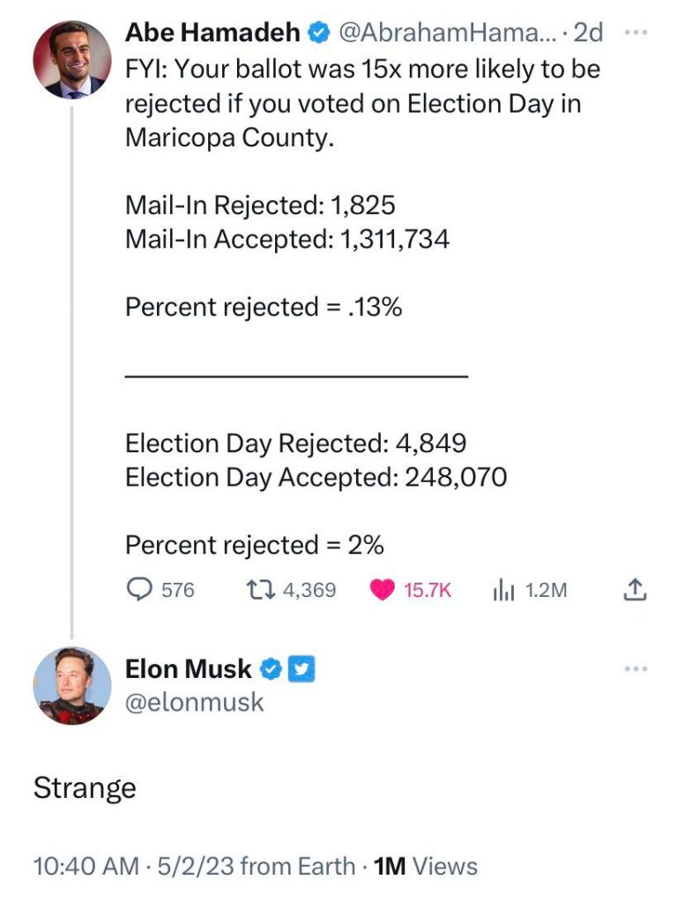Tap the pink heart like icon
The image size is (684, 902).
pos(382,590)
